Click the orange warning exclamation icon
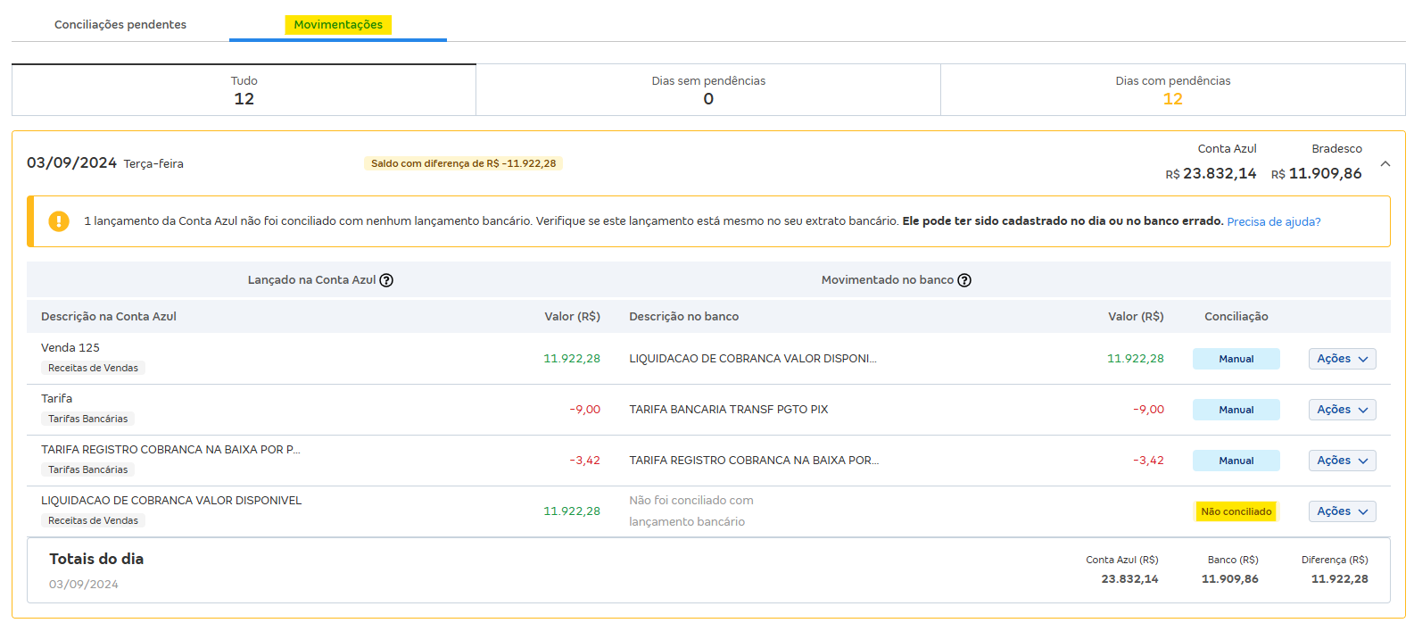 click(x=59, y=221)
